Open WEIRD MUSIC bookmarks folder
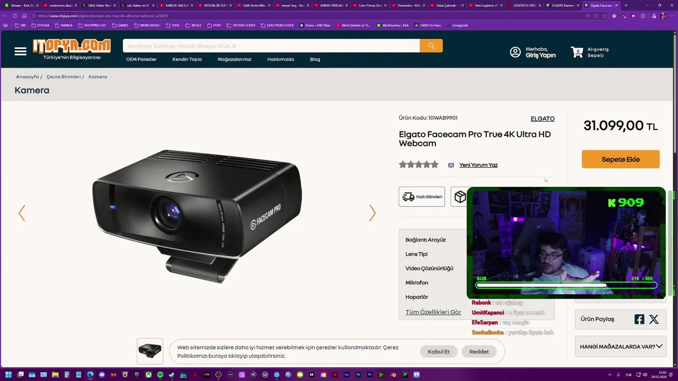678x381 pixels. (x=147, y=25)
